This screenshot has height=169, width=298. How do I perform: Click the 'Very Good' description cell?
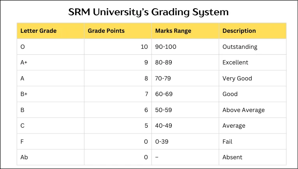tap(237, 78)
